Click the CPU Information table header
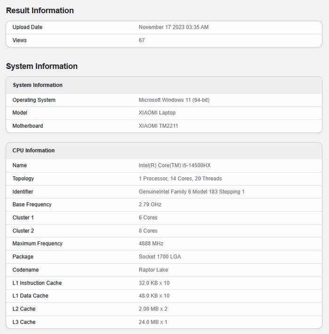This screenshot has width=329, height=334. coord(33,151)
